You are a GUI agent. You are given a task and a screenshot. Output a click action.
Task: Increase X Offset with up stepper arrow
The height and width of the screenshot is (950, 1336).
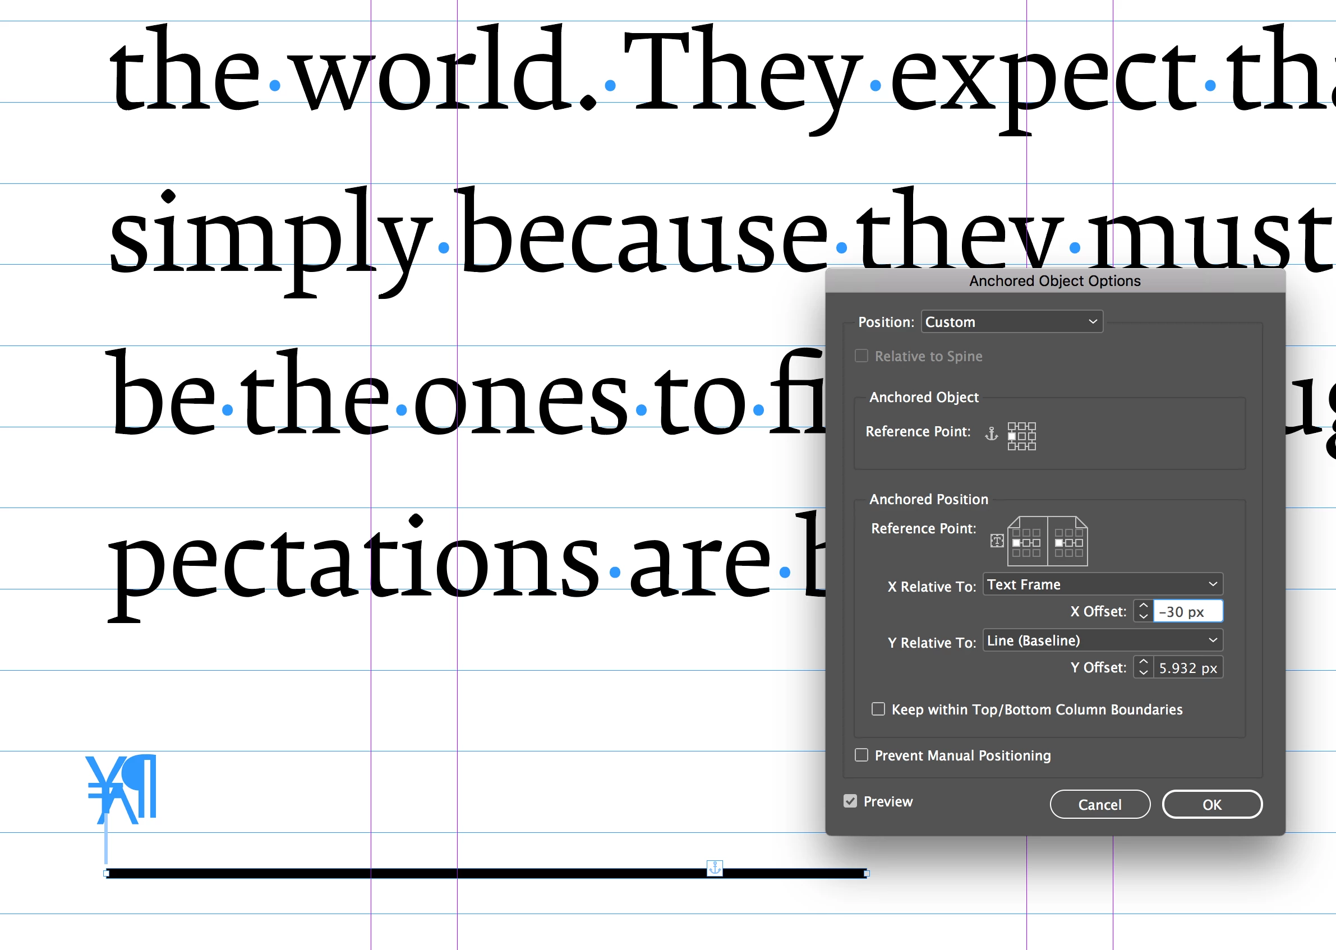tap(1144, 606)
